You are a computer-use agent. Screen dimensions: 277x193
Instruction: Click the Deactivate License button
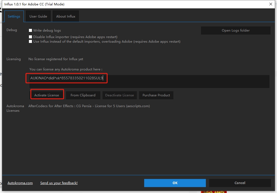120,95
